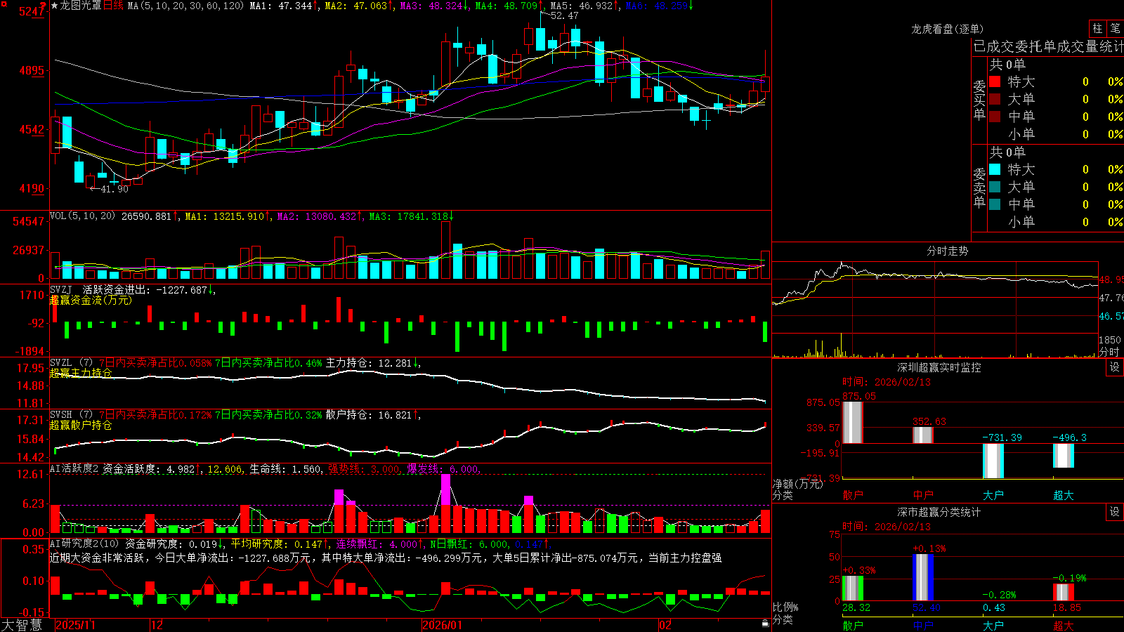The width and height of the screenshot is (1124, 632).
Task: Click the red 特大 swatch in 委买单
Action: 995,81
